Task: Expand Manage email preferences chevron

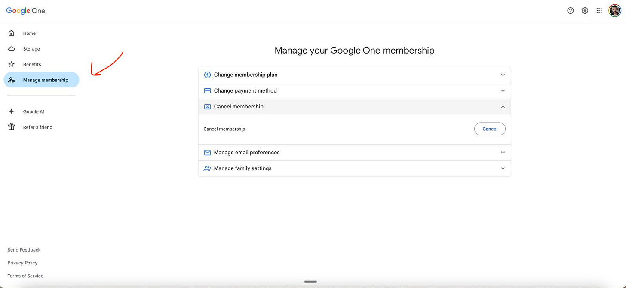Action: pos(503,153)
